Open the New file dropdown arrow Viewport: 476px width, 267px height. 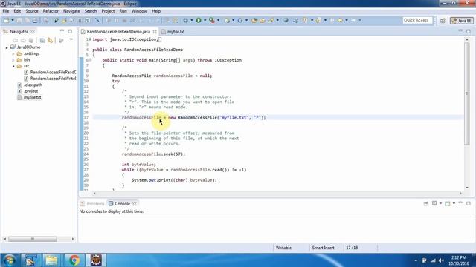click(13, 20)
